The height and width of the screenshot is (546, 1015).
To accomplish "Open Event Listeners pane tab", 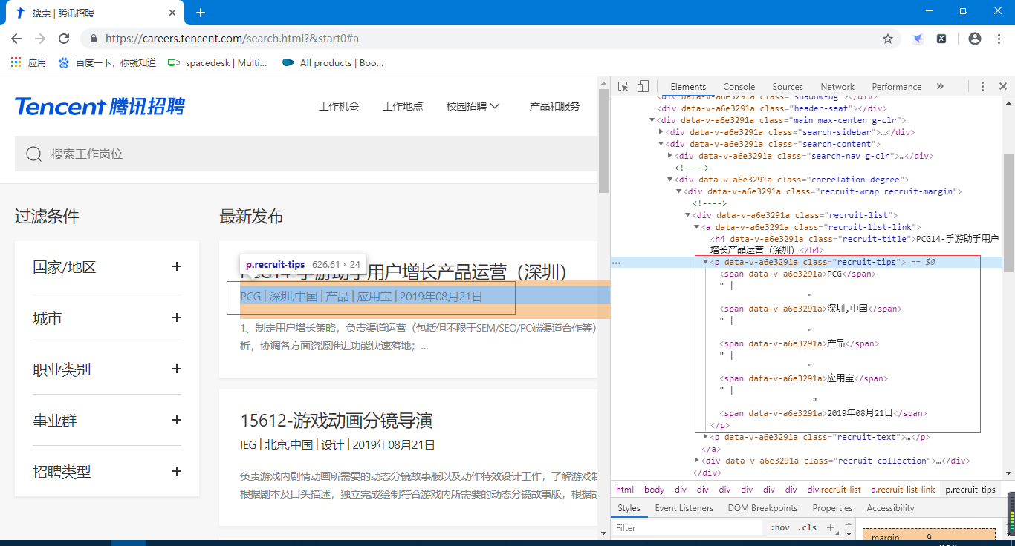I will click(684, 508).
